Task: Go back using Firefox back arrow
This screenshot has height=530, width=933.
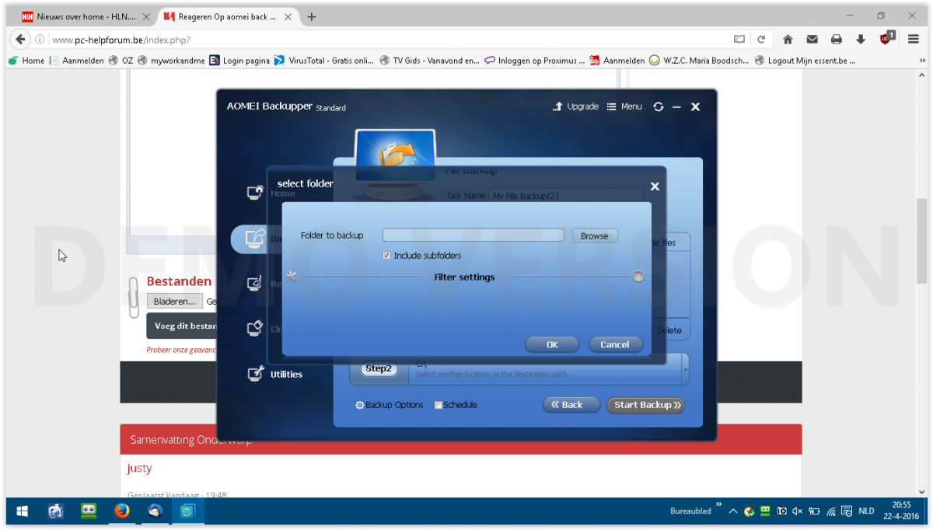Action: click(21, 40)
